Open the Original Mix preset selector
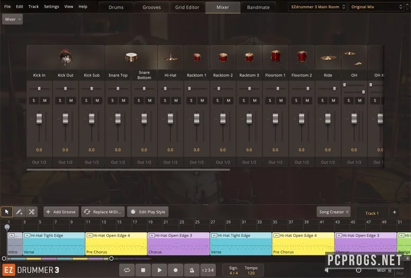Image resolution: width=411 pixels, height=278 pixels. click(377, 7)
